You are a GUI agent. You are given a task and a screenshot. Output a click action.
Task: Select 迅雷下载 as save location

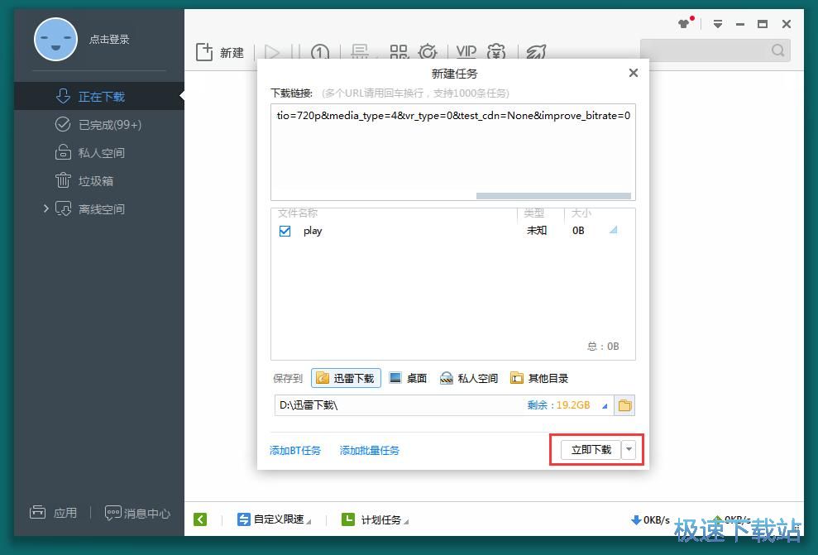tap(346, 378)
